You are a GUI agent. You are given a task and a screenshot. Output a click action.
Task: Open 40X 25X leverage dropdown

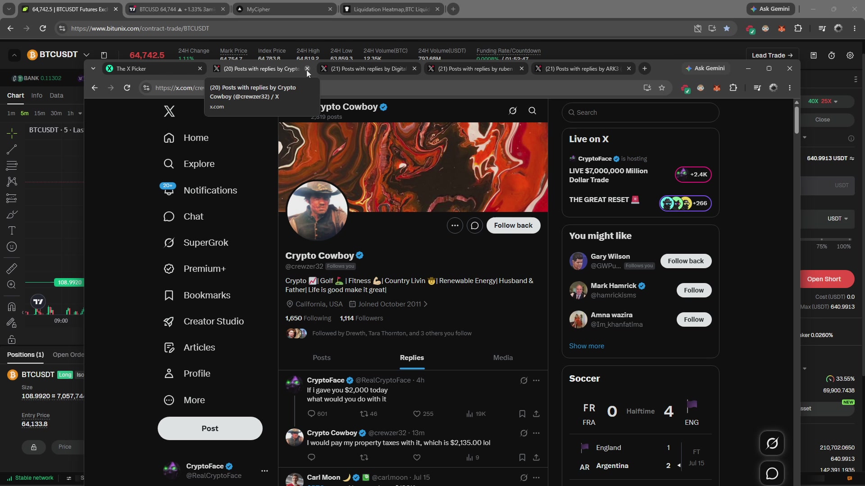coord(823,101)
